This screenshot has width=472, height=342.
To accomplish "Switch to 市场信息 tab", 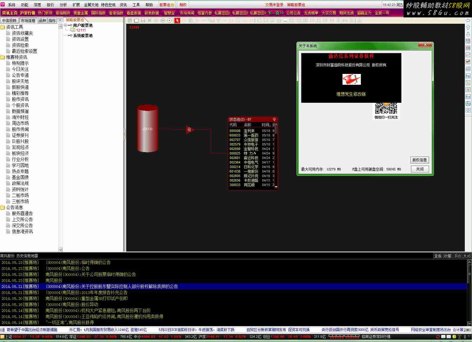I will coord(28,20).
